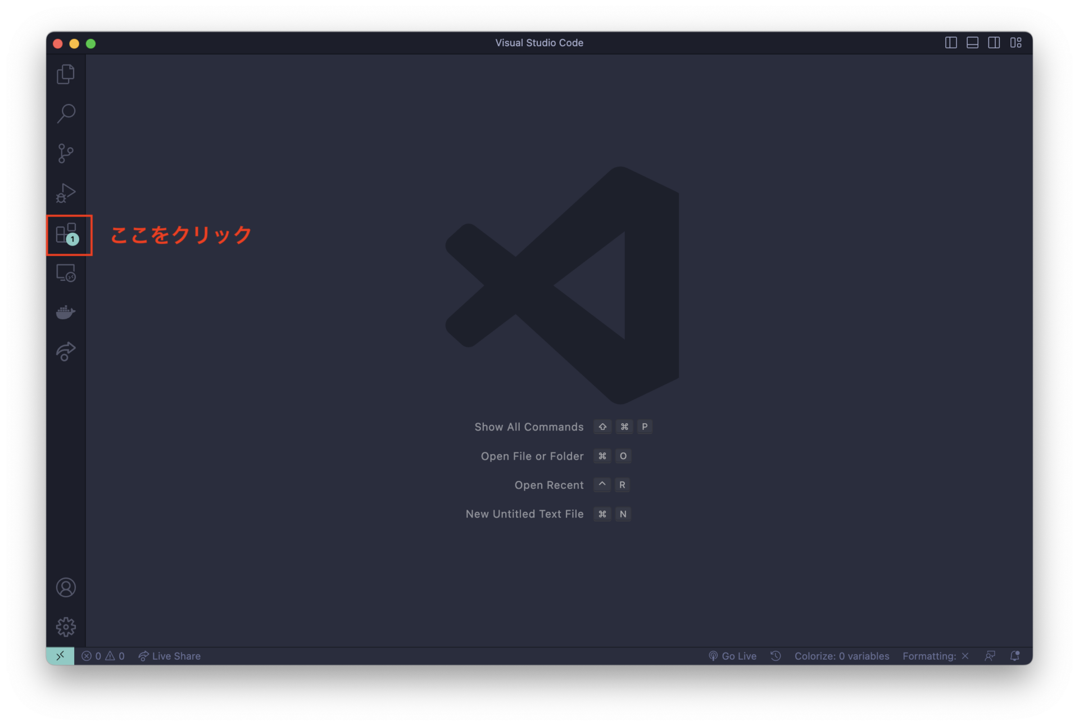Click Colorize: 0 variables status entry

point(842,656)
